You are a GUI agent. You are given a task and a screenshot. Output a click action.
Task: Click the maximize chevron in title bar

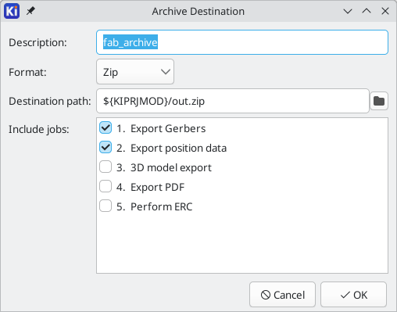[367, 11]
